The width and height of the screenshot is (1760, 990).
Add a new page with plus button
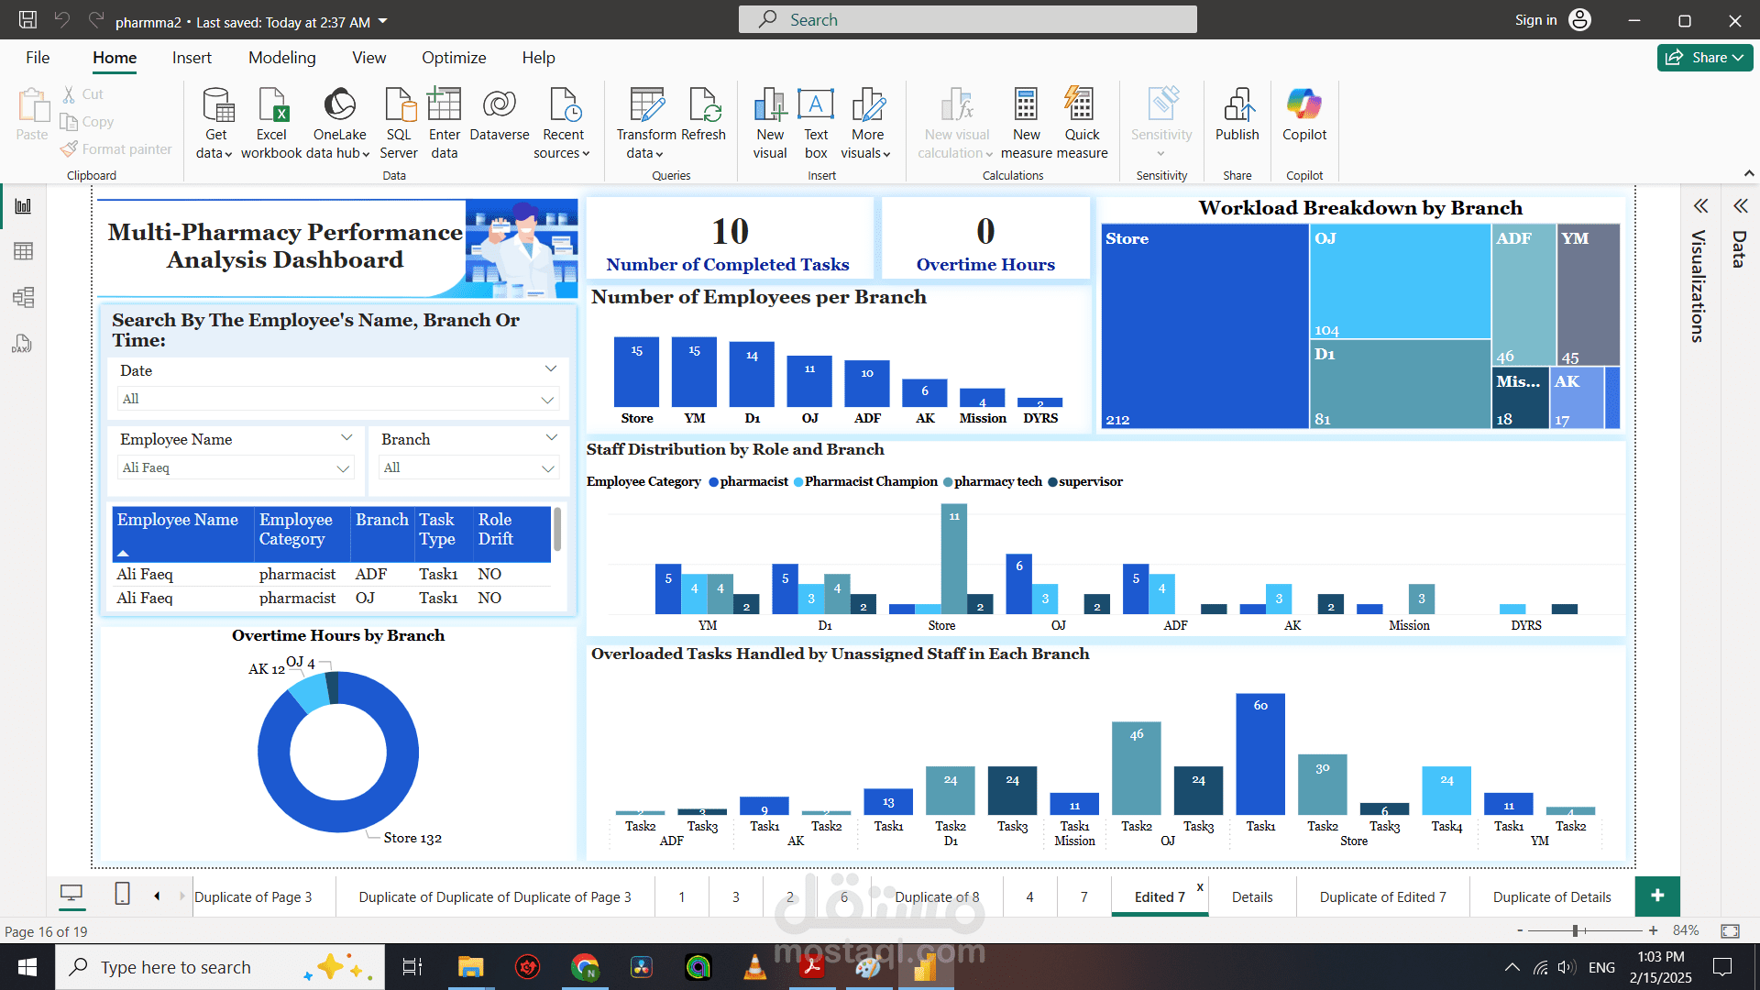[1657, 896]
